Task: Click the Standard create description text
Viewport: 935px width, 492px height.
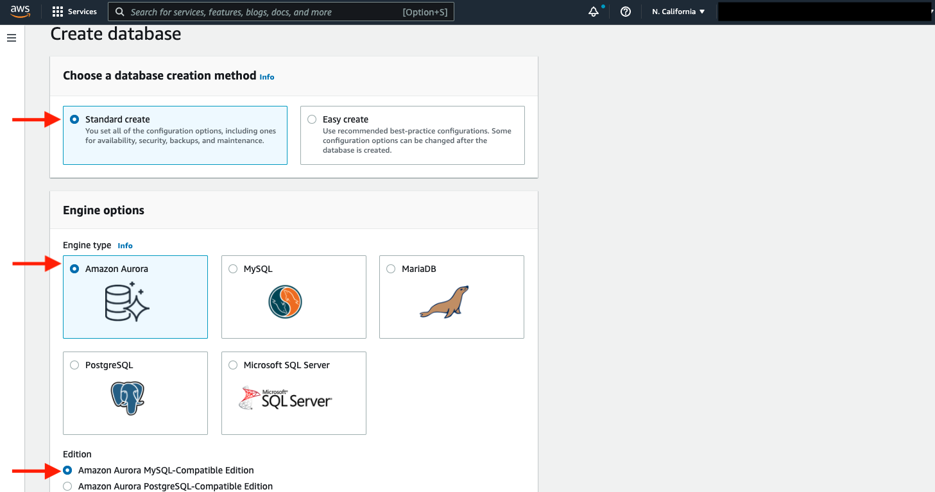Action: pos(180,135)
